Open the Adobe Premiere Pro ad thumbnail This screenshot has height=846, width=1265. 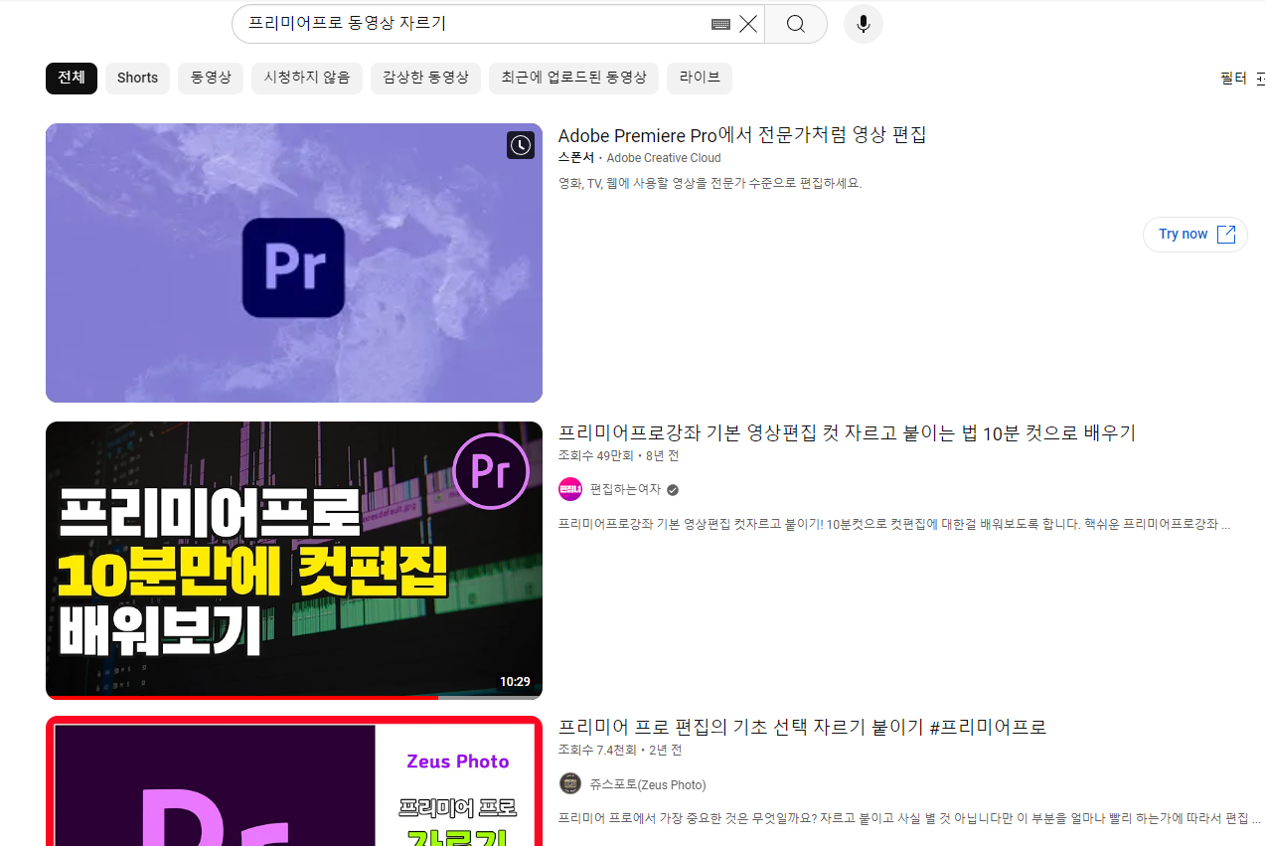tap(294, 262)
